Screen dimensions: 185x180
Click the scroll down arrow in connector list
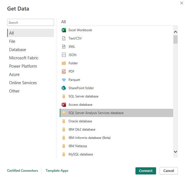(x=175, y=151)
